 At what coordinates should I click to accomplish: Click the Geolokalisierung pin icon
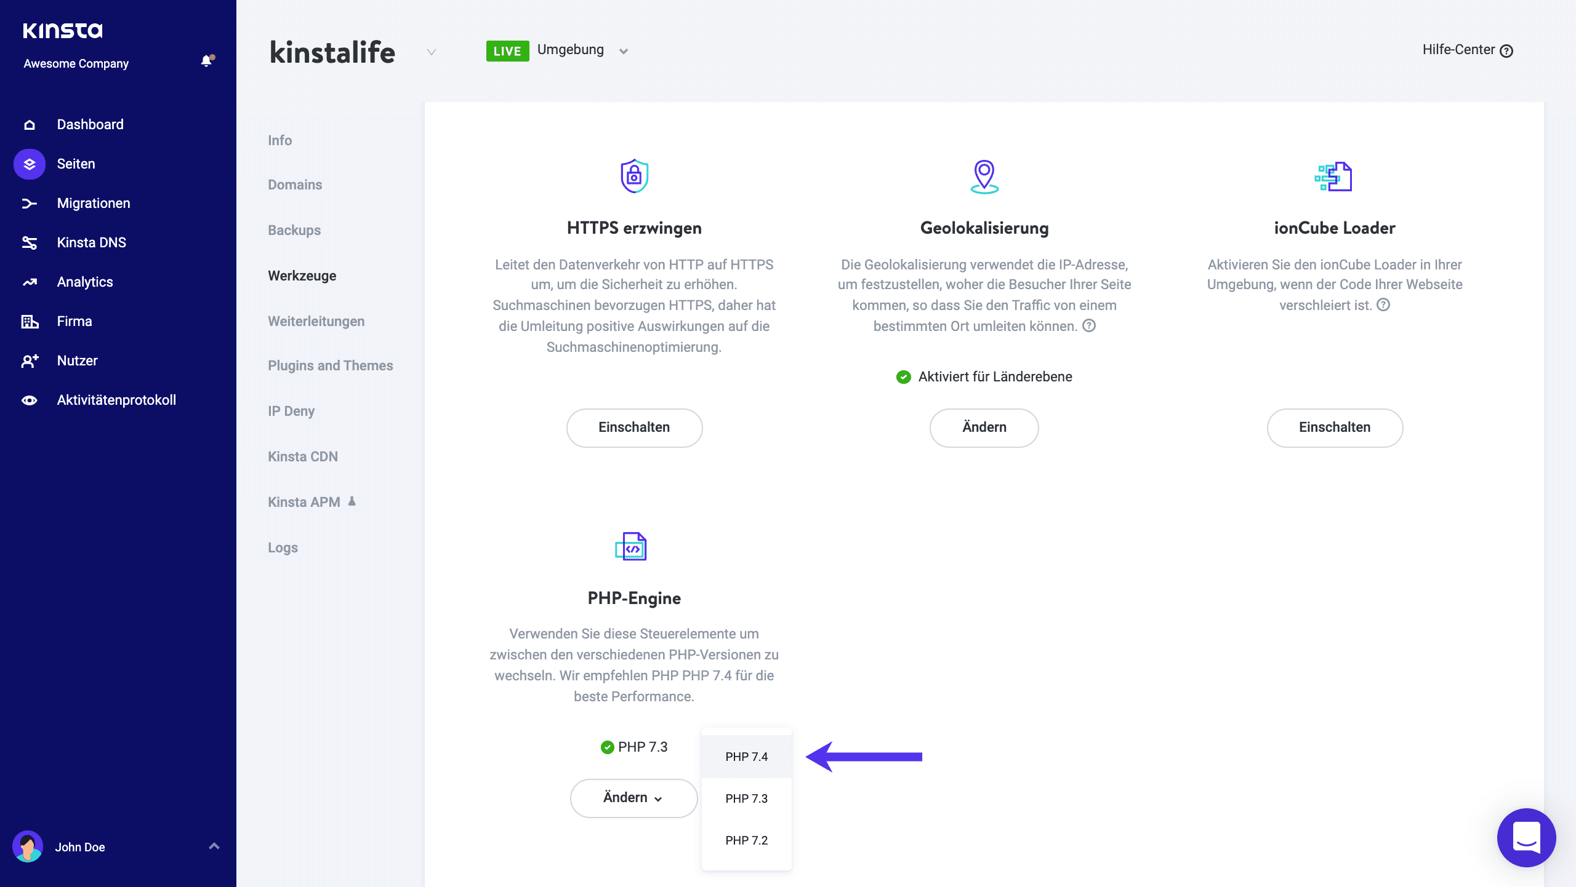click(x=984, y=177)
